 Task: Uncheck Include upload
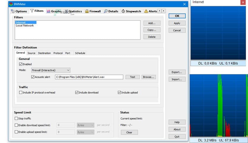pos(120,92)
